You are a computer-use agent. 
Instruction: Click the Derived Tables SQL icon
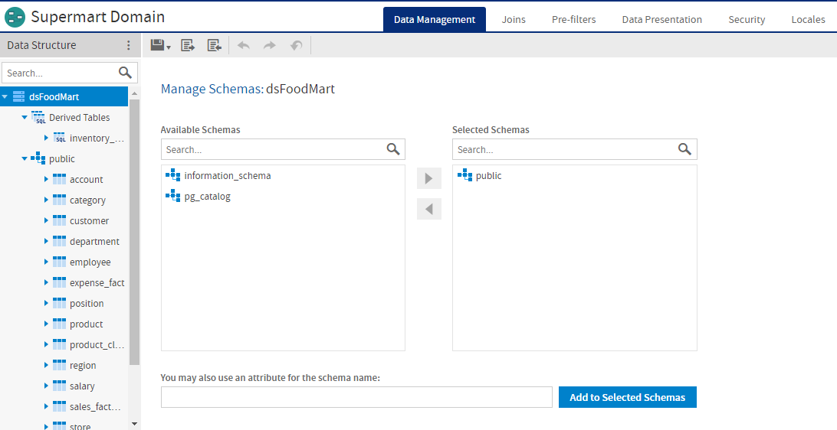[38, 117]
